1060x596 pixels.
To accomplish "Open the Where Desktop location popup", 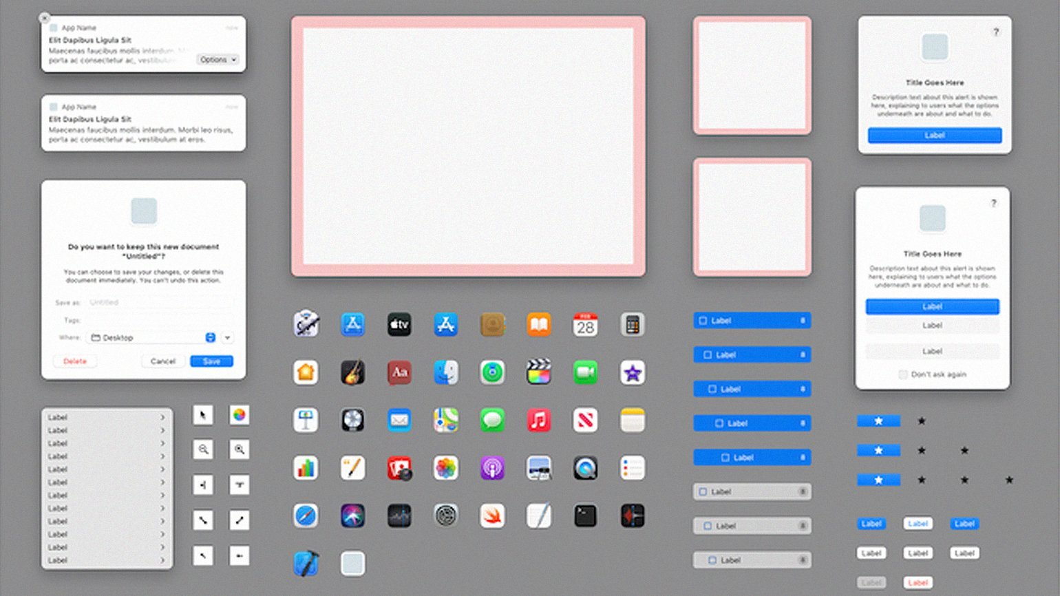I will coord(153,337).
